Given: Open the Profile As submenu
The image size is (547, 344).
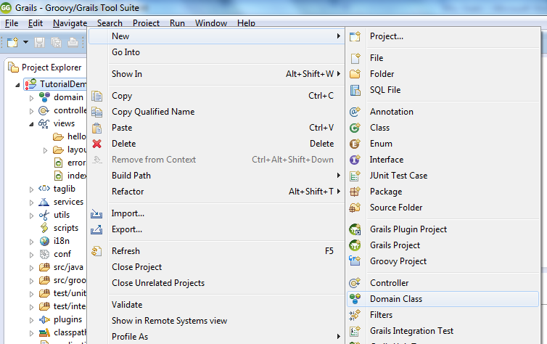Looking at the screenshot, I should (216, 337).
